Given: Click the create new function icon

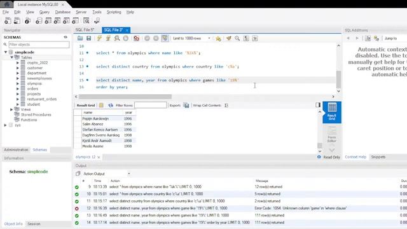Looking at the screenshot, I should click(76, 21).
